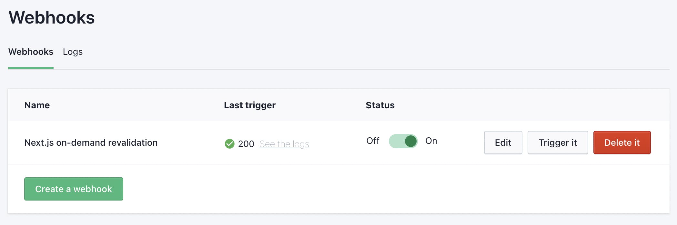This screenshot has height=225, width=677.
Task: Click the Off label beside the switch
Action: (373, 141)
